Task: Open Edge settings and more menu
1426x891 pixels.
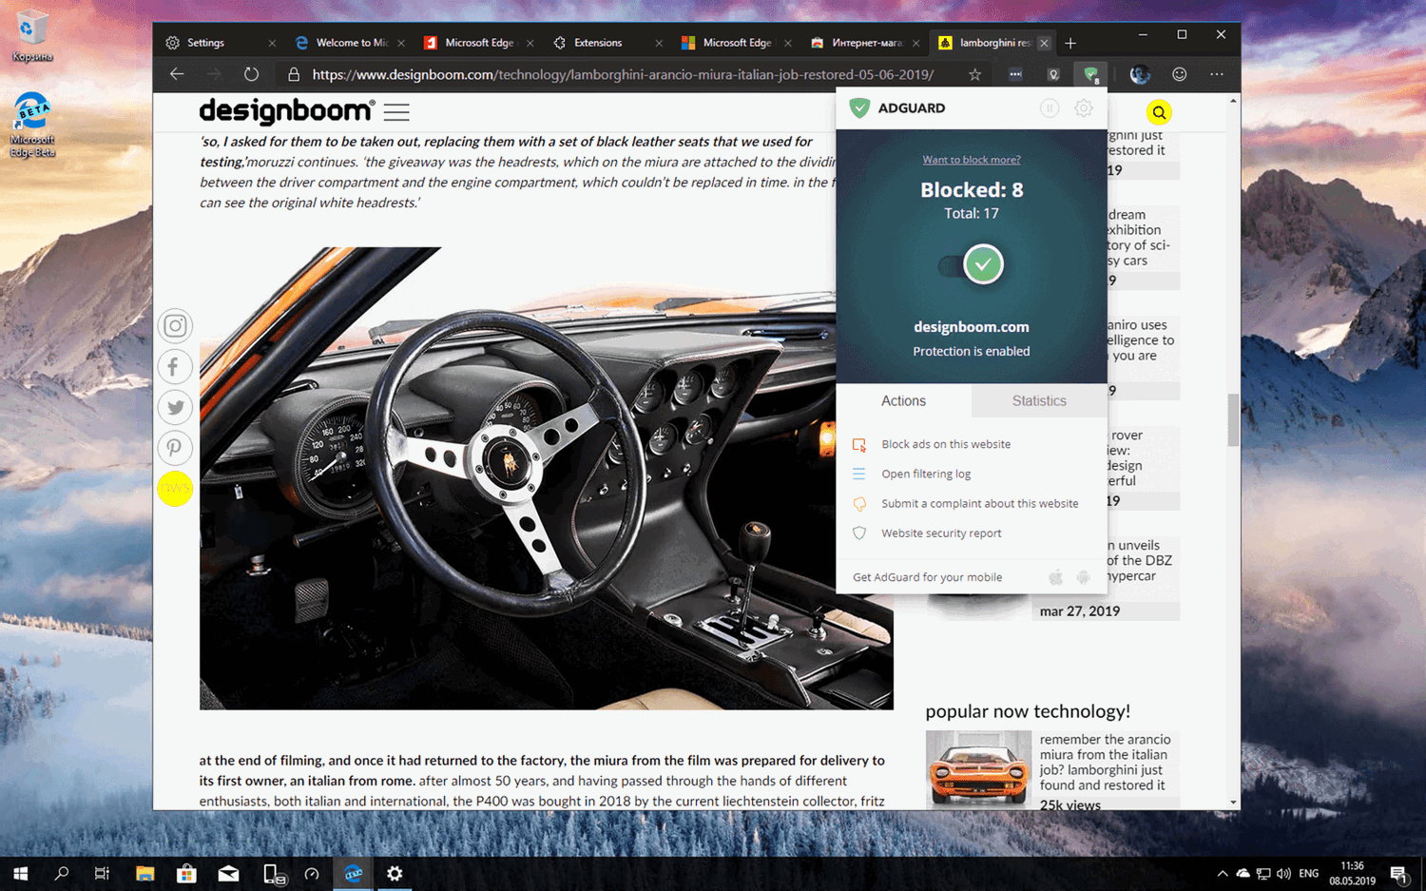Action: [x=1217, y=74]
